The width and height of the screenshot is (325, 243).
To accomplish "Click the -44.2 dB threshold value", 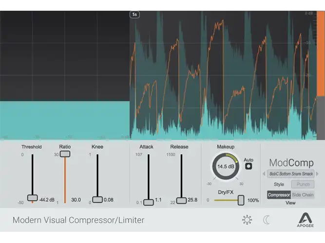I will [47, 200].
